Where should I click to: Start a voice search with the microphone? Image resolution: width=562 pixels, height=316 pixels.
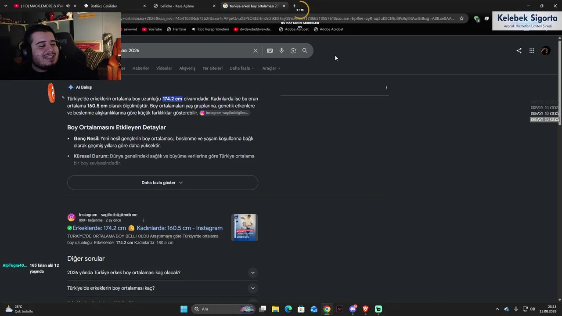281,50
